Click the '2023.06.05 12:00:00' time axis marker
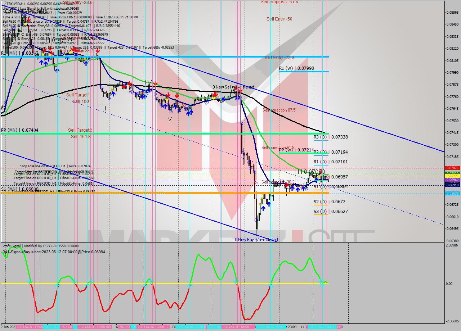The width and height of the screenshot is (461, 331). coord(94,327)
